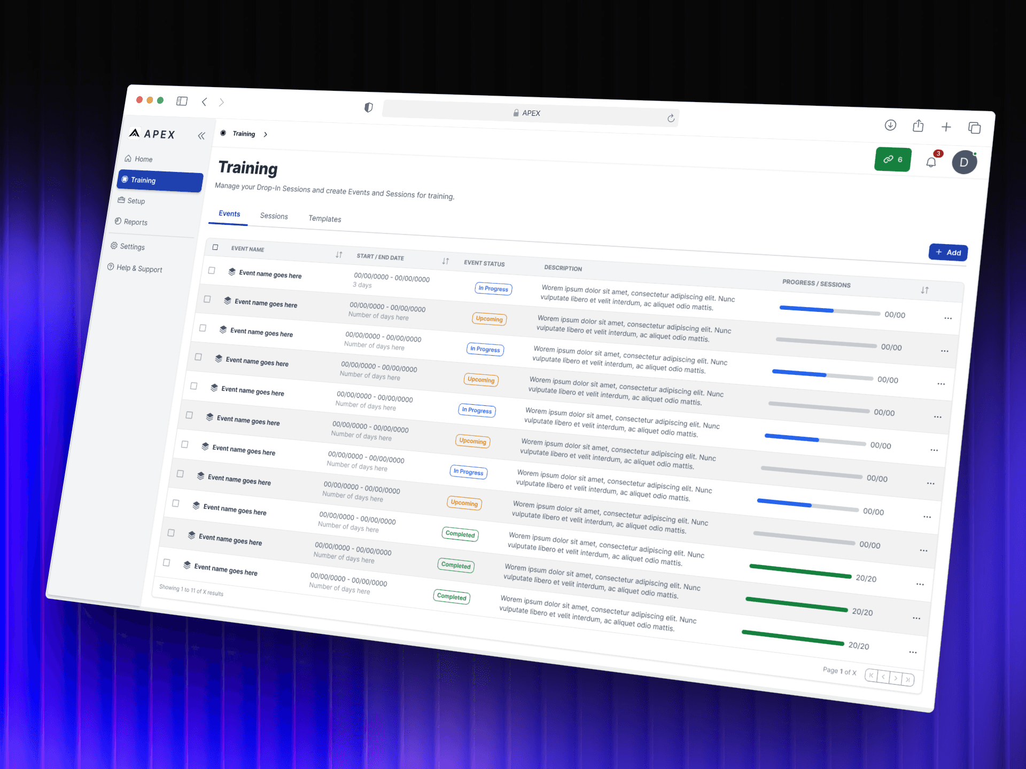Switch to the Templates tab
1026x769 pixels.
324,218
